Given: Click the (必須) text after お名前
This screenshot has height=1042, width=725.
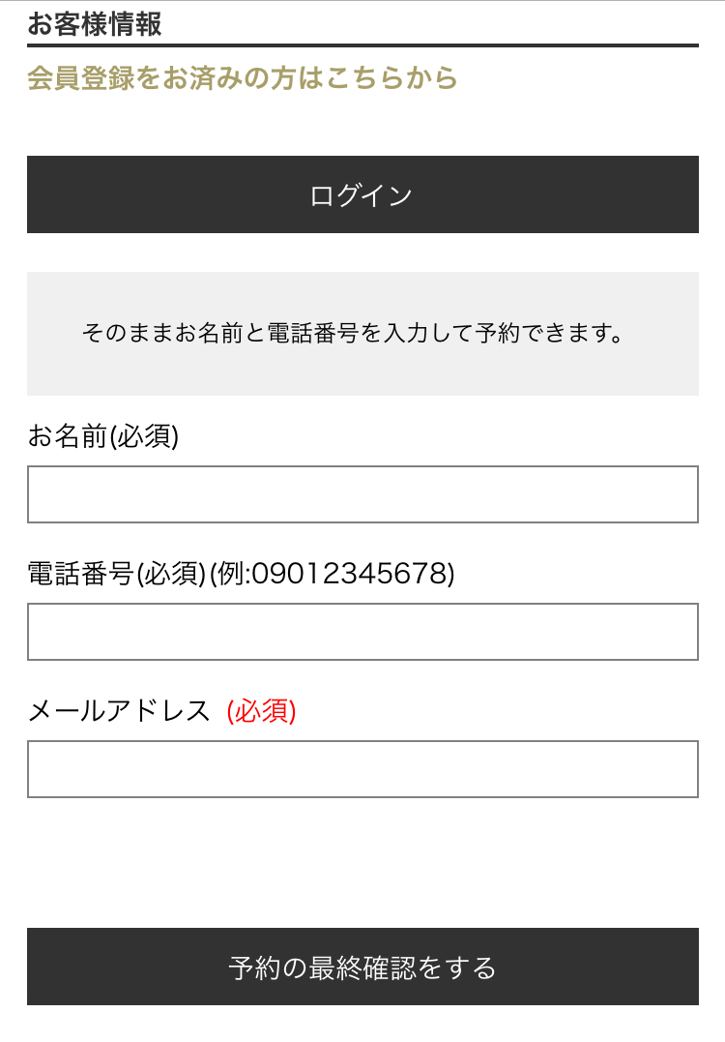Looking at the screenshot, I should (144, 437).
